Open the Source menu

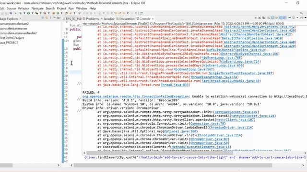pos(11,9)
